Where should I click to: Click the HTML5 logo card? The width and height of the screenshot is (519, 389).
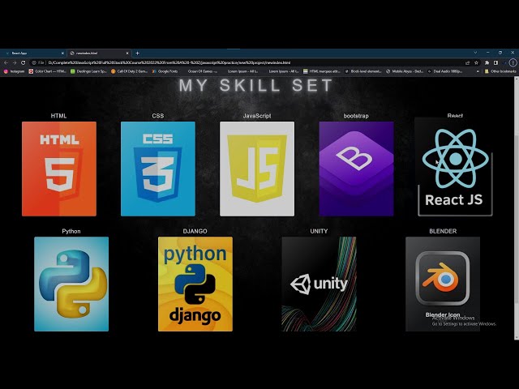pos(59,169)
